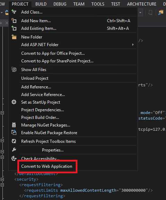This screenshot has height=200, width=166.
Task: Collapse the security XML node
Action: tap(2, 179)
